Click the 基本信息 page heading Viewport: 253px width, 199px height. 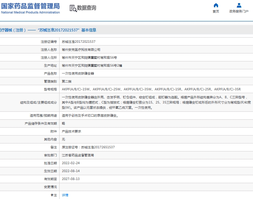tap(89, 30)
